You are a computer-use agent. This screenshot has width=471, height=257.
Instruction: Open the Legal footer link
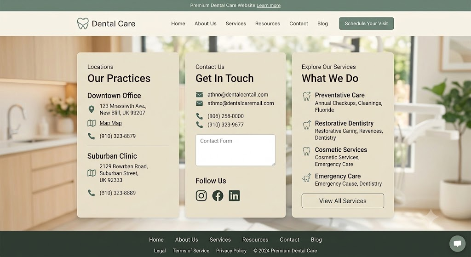coord(160,251)
